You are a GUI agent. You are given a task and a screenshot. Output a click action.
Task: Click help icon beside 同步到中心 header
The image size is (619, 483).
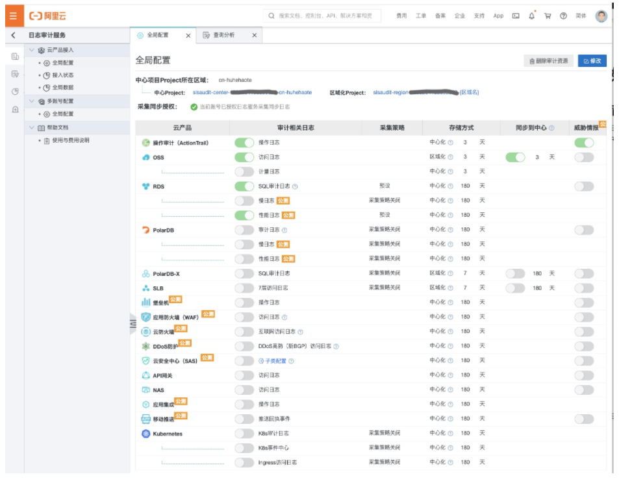[x=551, y=128]
